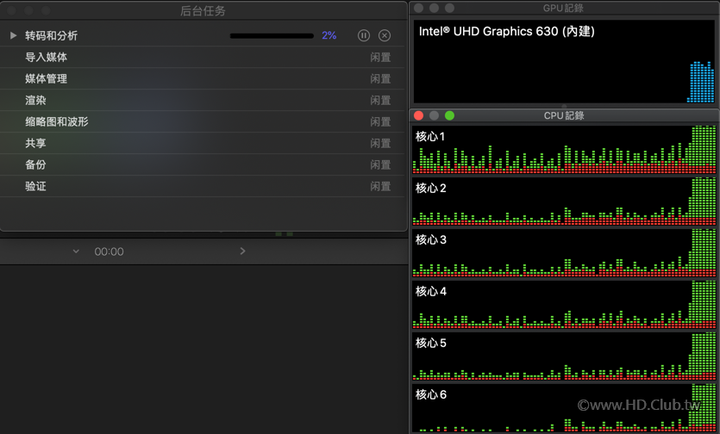
Task: Click the CPU 記錄 window title bar
Action: point(564,115)
